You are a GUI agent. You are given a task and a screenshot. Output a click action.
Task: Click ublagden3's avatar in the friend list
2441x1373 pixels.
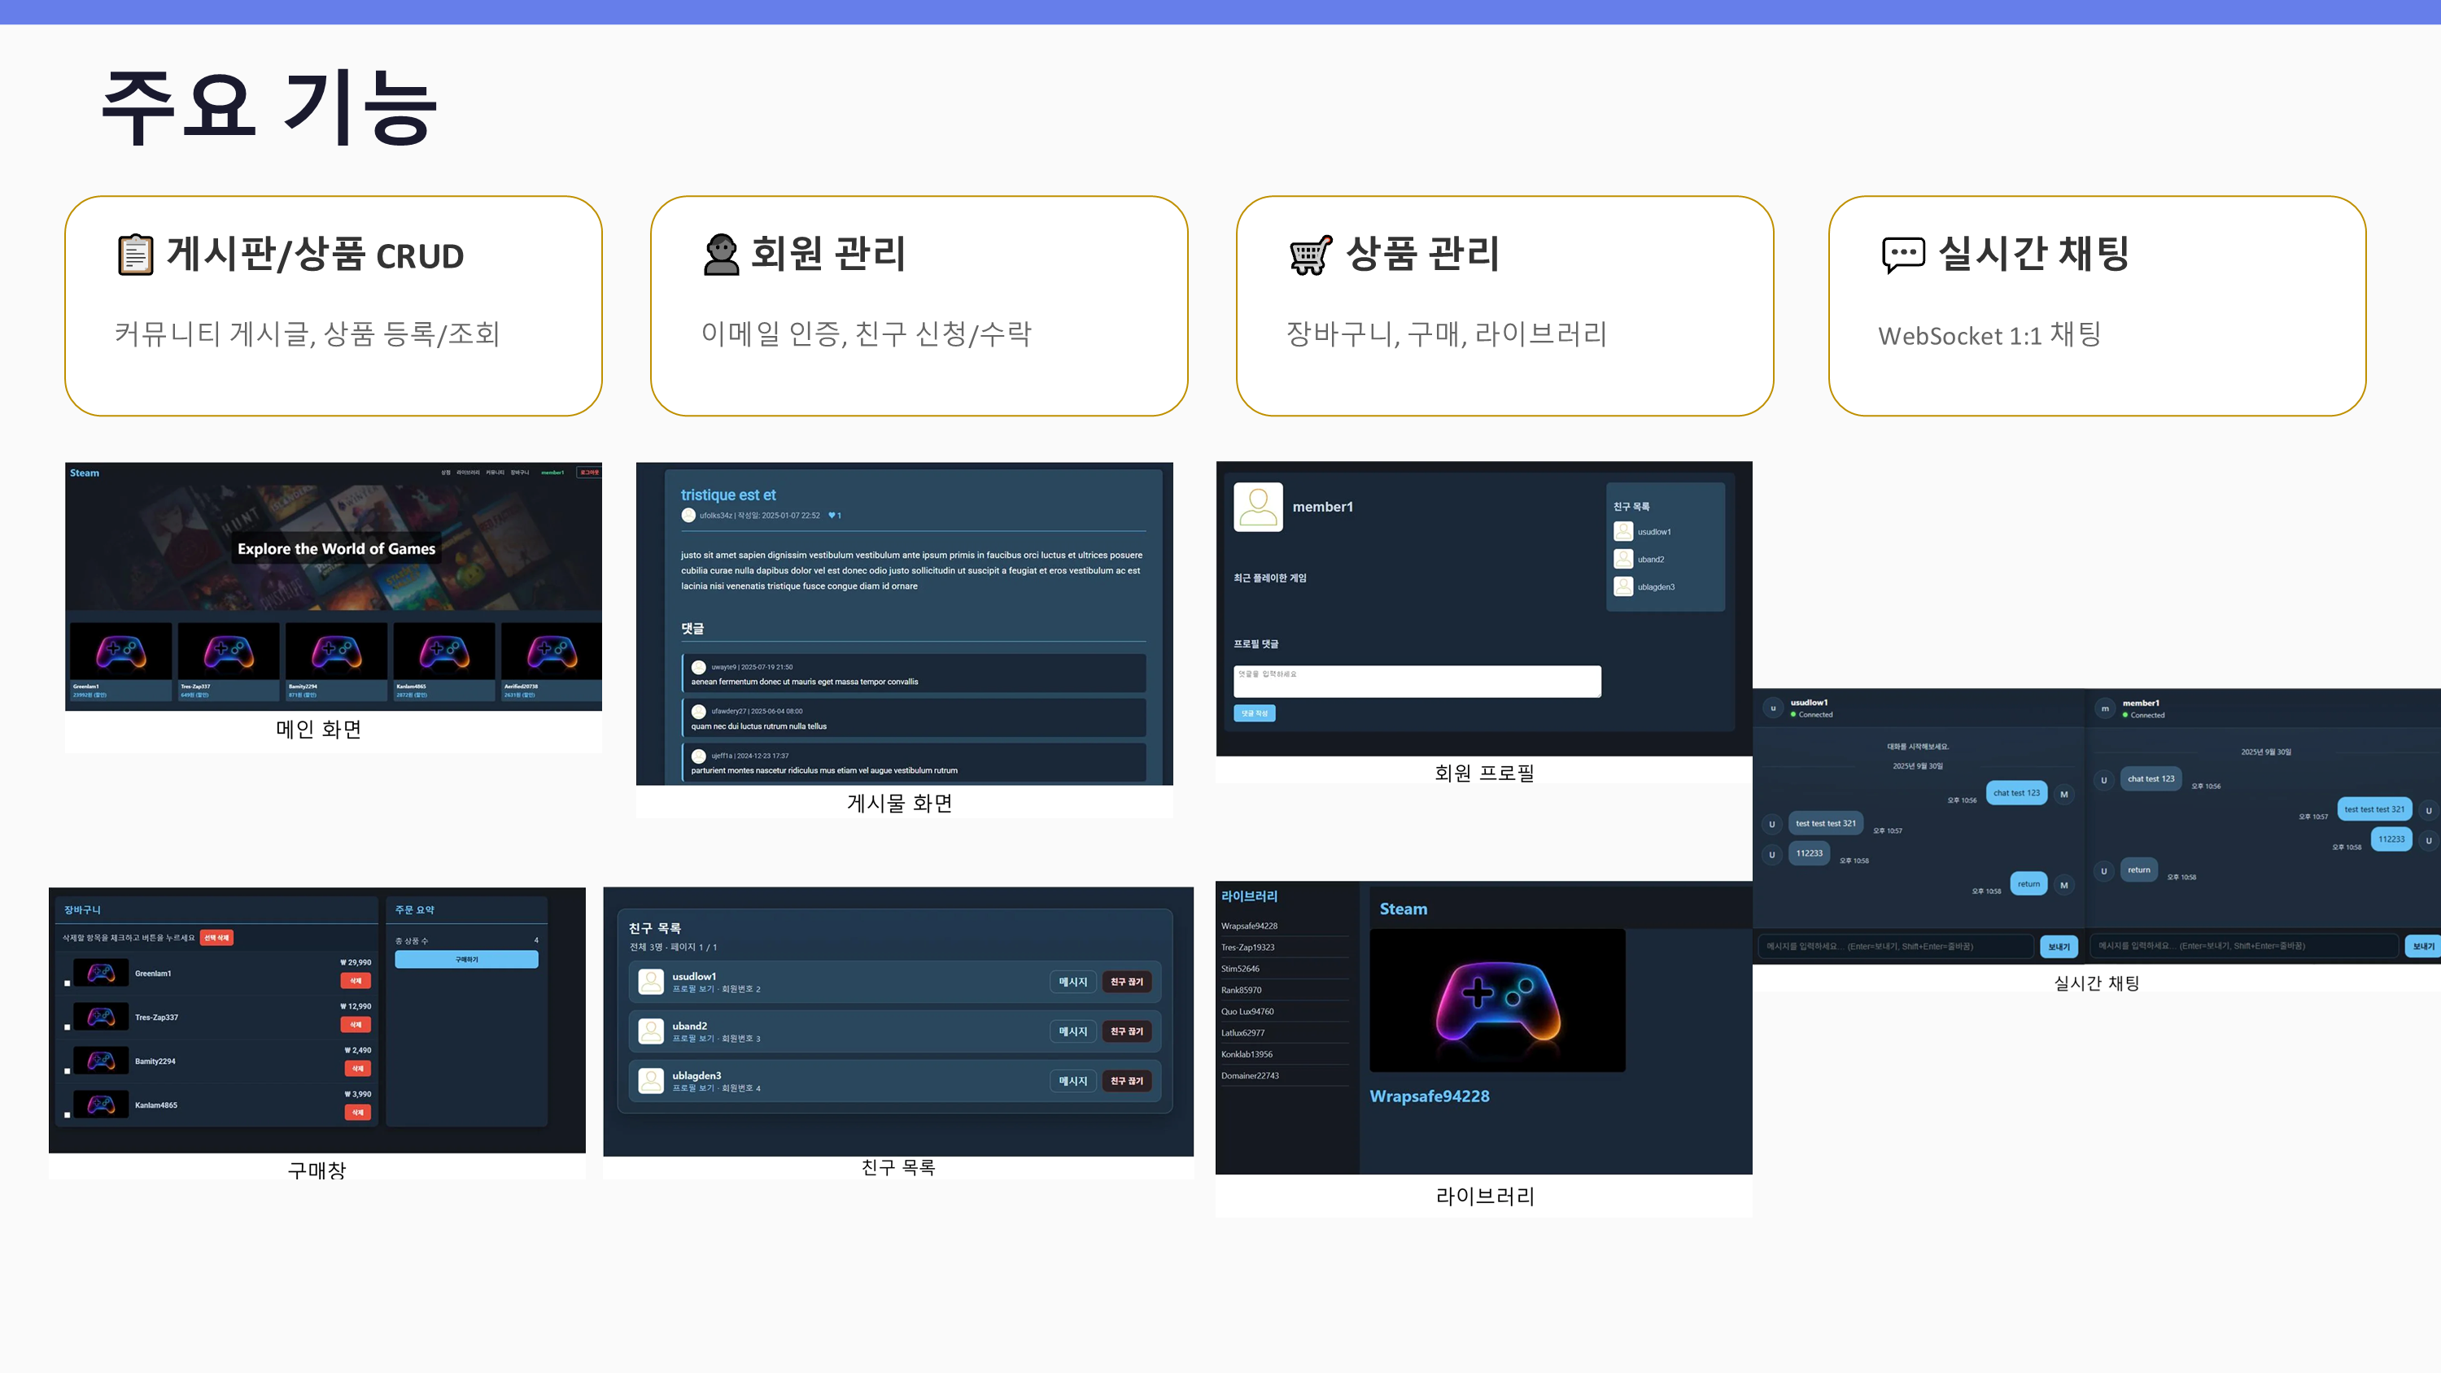pos(651,1080)
